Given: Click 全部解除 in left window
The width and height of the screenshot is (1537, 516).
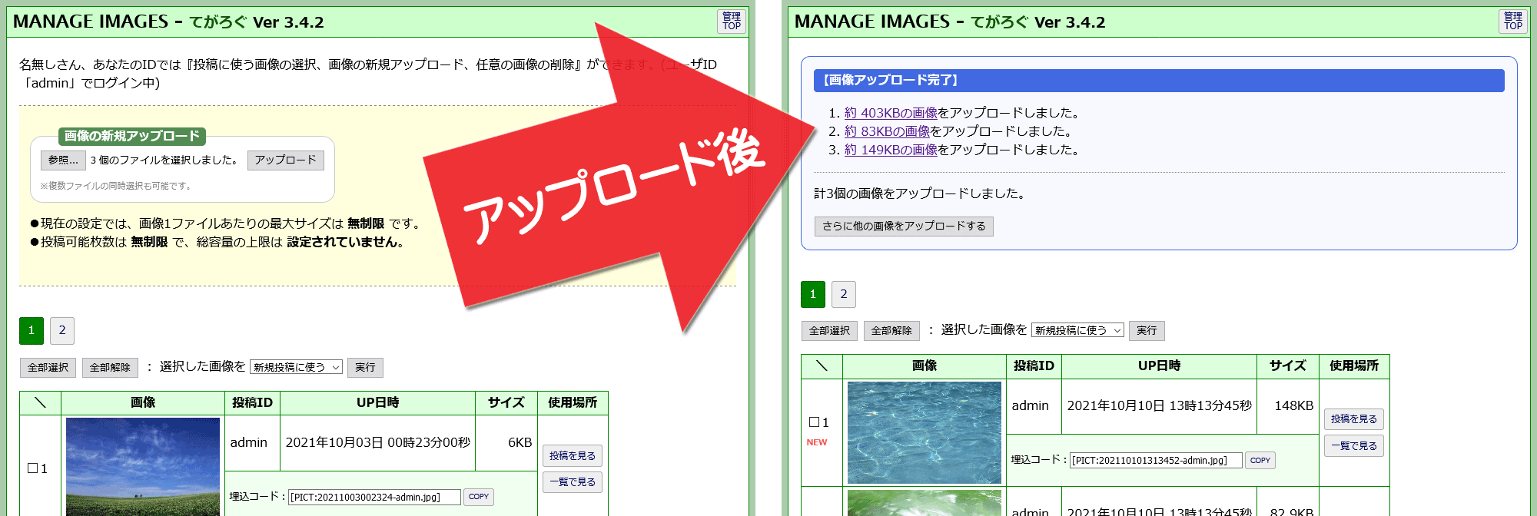Looking at the screenshot, I should coord(110,367).
